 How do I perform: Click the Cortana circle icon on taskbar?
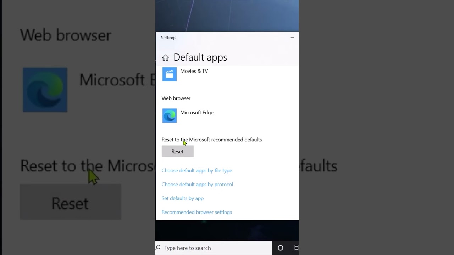click(280, 248)
